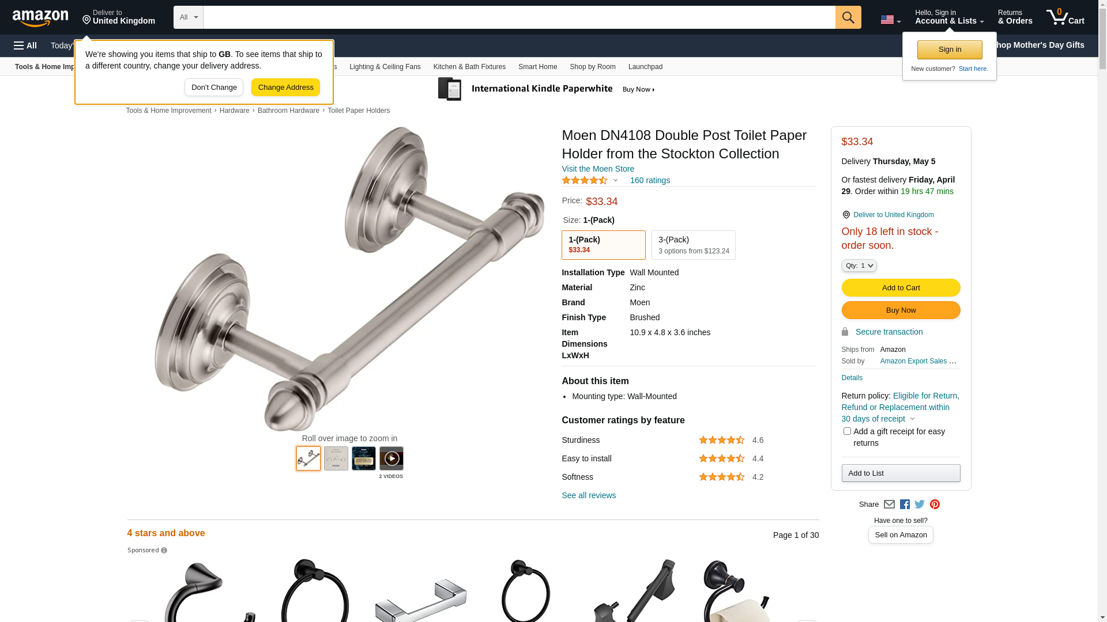The width and height of the screenshot is (1107, 622).
Task: Open the 160 ratings link
Action: click(650, 180)
